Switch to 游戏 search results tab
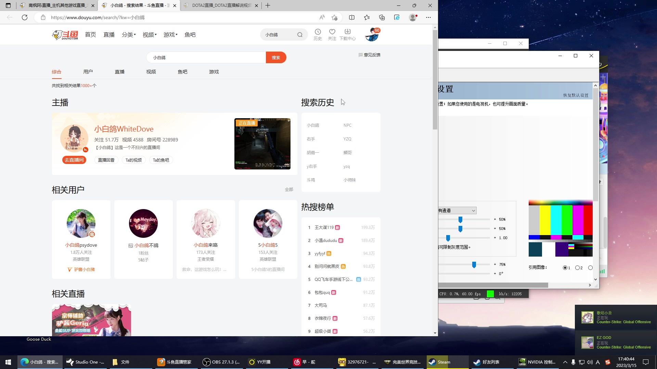This screenshot has width=657, height=369. [214, 72]
